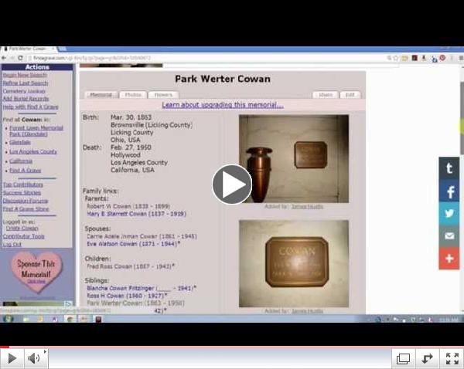Open Carrie Adelle Inman Cowan spouse entry
The image size is (464, 369).
click(142, 236)
